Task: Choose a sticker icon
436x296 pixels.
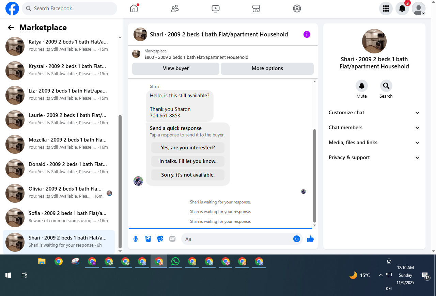Action: [x=160, y=239]
